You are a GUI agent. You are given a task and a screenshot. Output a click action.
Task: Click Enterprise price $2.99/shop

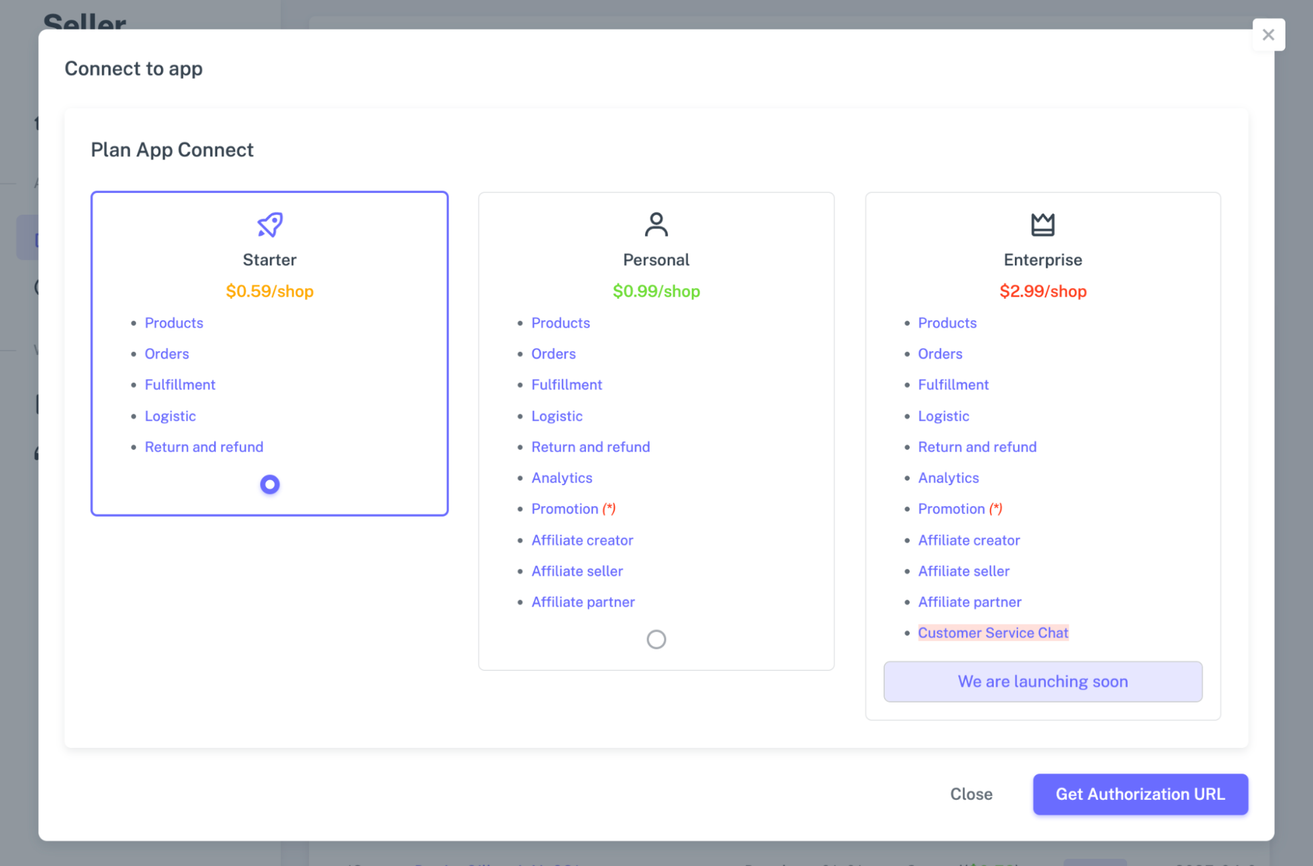[1042, 291]
